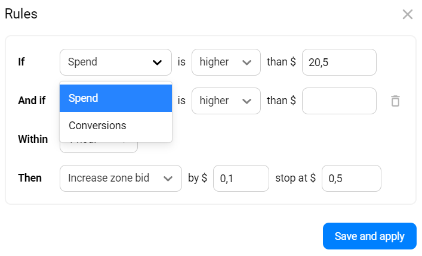Click the empty And if amount field
Viewport: 422px width, 256px height.
pyautogui.click(x=339, y=101)
